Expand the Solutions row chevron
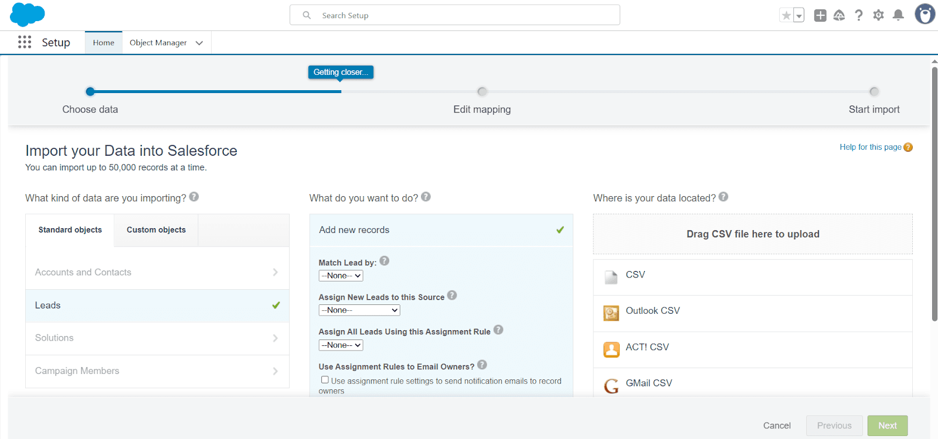938x439 pixels. 276,338
